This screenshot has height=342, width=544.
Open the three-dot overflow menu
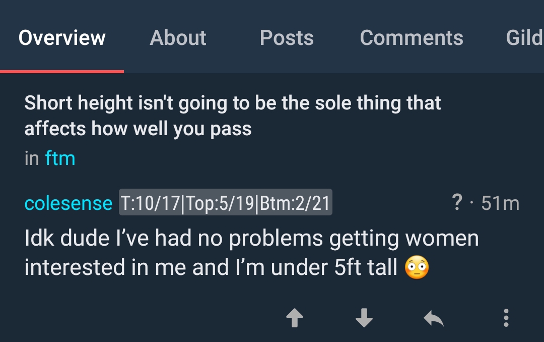(x=506, y=318)
